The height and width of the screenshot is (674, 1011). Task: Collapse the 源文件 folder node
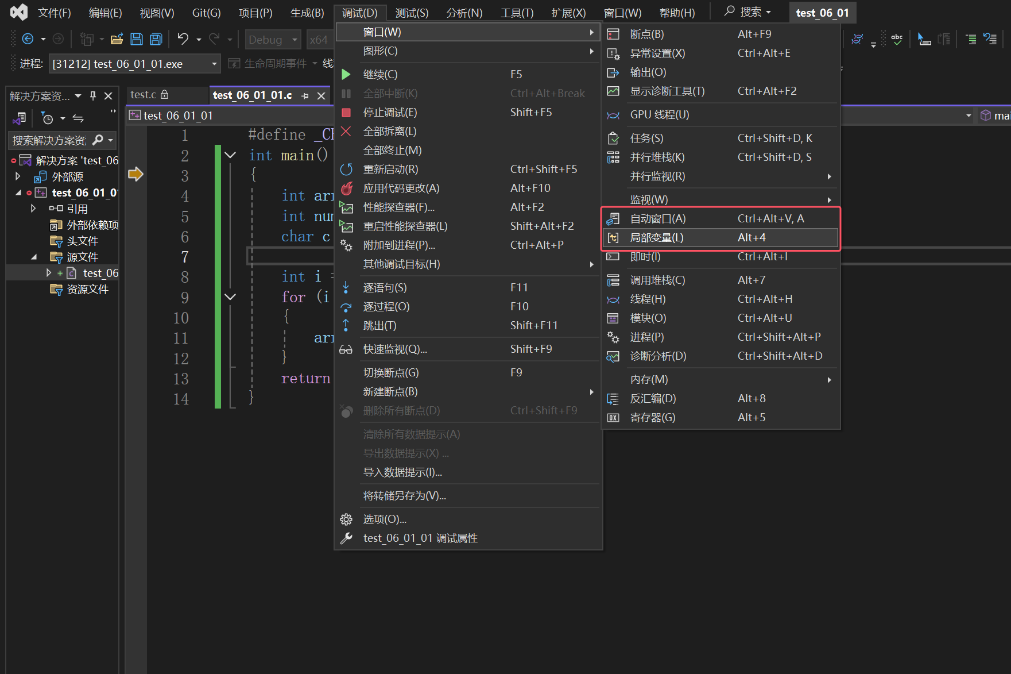click(34, 257)
